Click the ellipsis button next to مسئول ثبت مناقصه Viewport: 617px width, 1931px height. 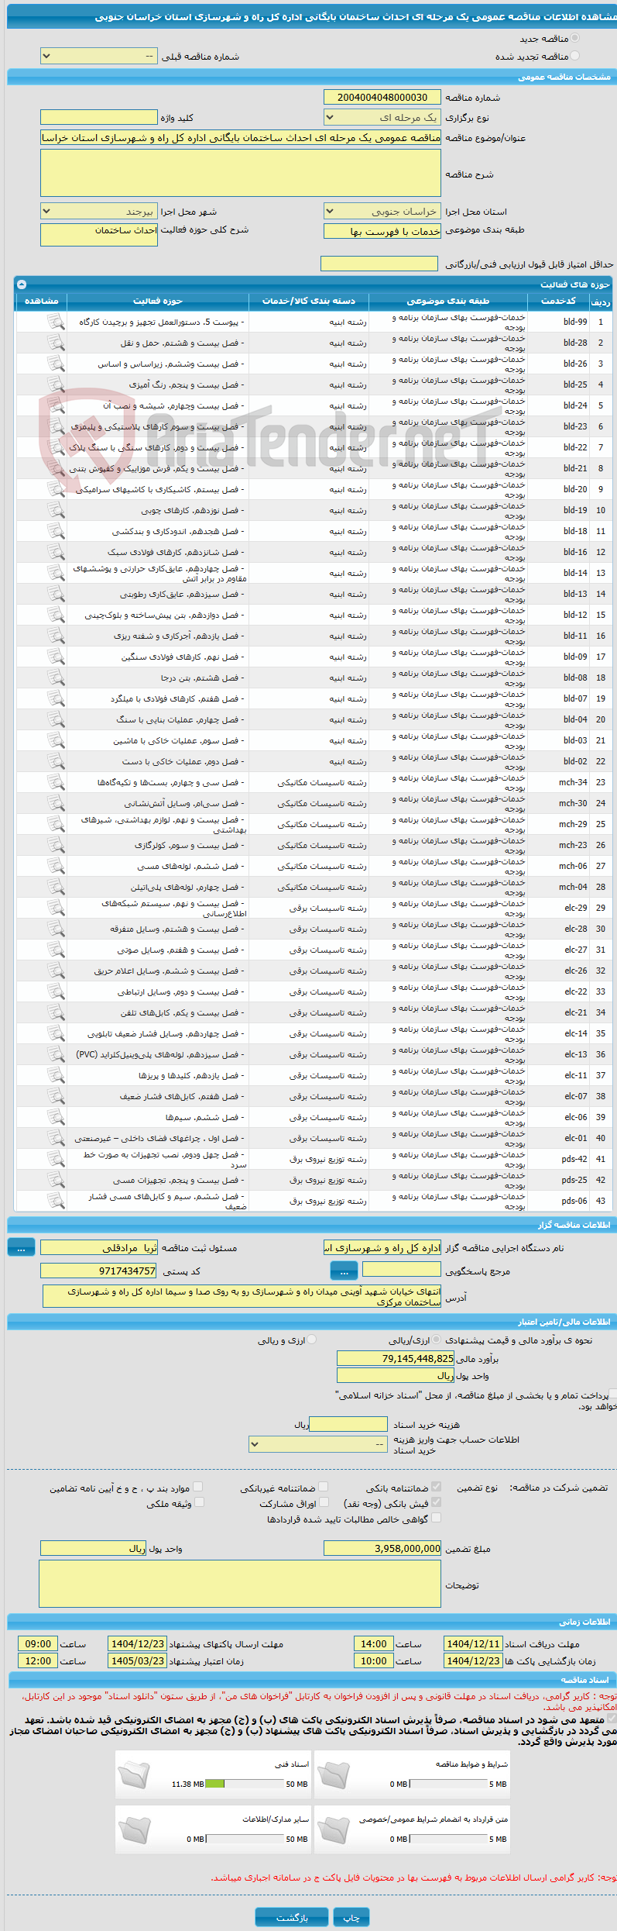tap(21, 1248)
